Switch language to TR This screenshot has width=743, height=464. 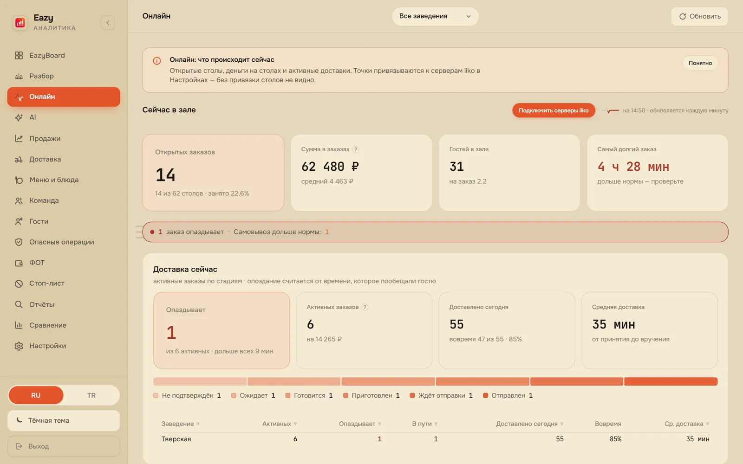[91, 395]
